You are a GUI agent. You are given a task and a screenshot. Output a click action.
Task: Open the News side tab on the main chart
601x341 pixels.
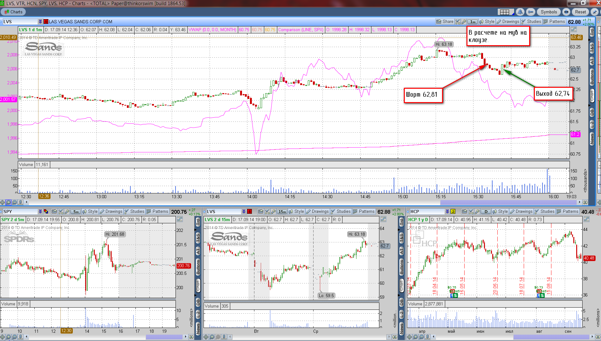(x=592, y=139)
